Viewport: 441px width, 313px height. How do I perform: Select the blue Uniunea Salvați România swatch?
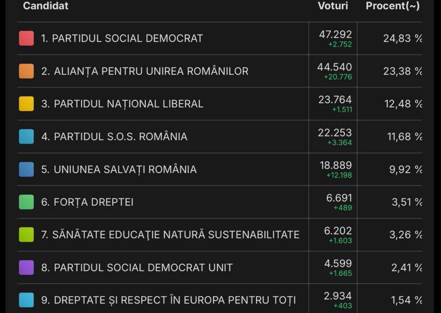coord(26,169)
